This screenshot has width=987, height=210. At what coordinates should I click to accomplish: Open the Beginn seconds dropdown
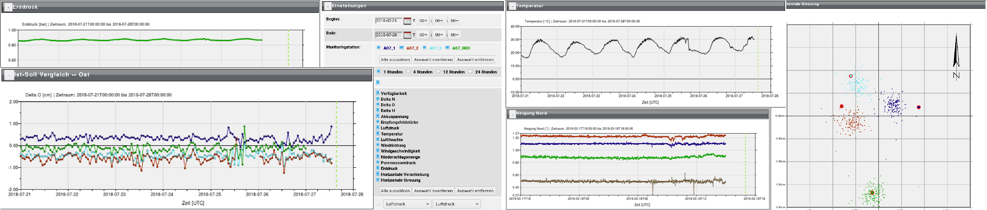click(x=454, y=21)
